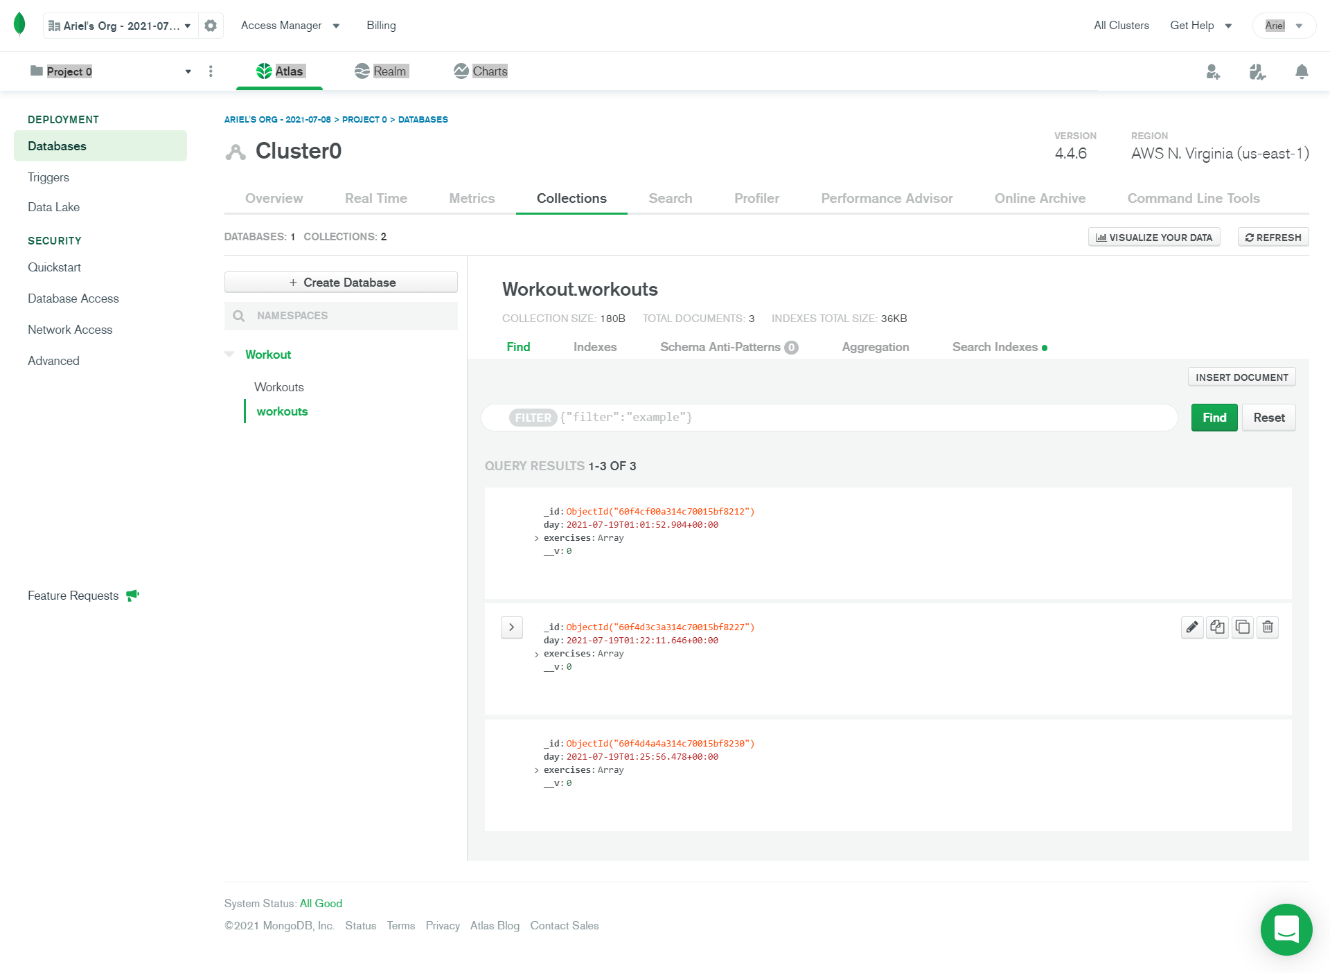1330x973 pixels.
Task: Open project options three-dot menu
Action: click(x=211, y=71)
